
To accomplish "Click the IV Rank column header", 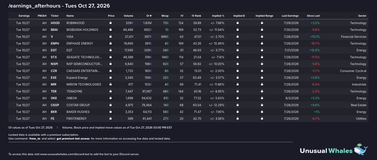I will [196, 16].
